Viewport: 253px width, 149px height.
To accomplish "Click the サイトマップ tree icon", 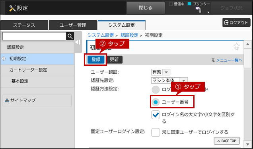I will (7, 100).
